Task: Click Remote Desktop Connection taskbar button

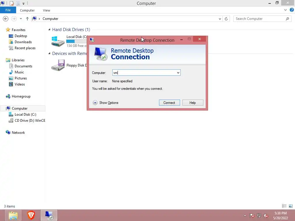Action: [x=49, y=215]
